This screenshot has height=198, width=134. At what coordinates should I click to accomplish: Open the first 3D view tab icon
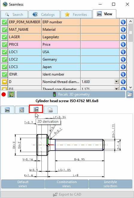coord(7,110)
